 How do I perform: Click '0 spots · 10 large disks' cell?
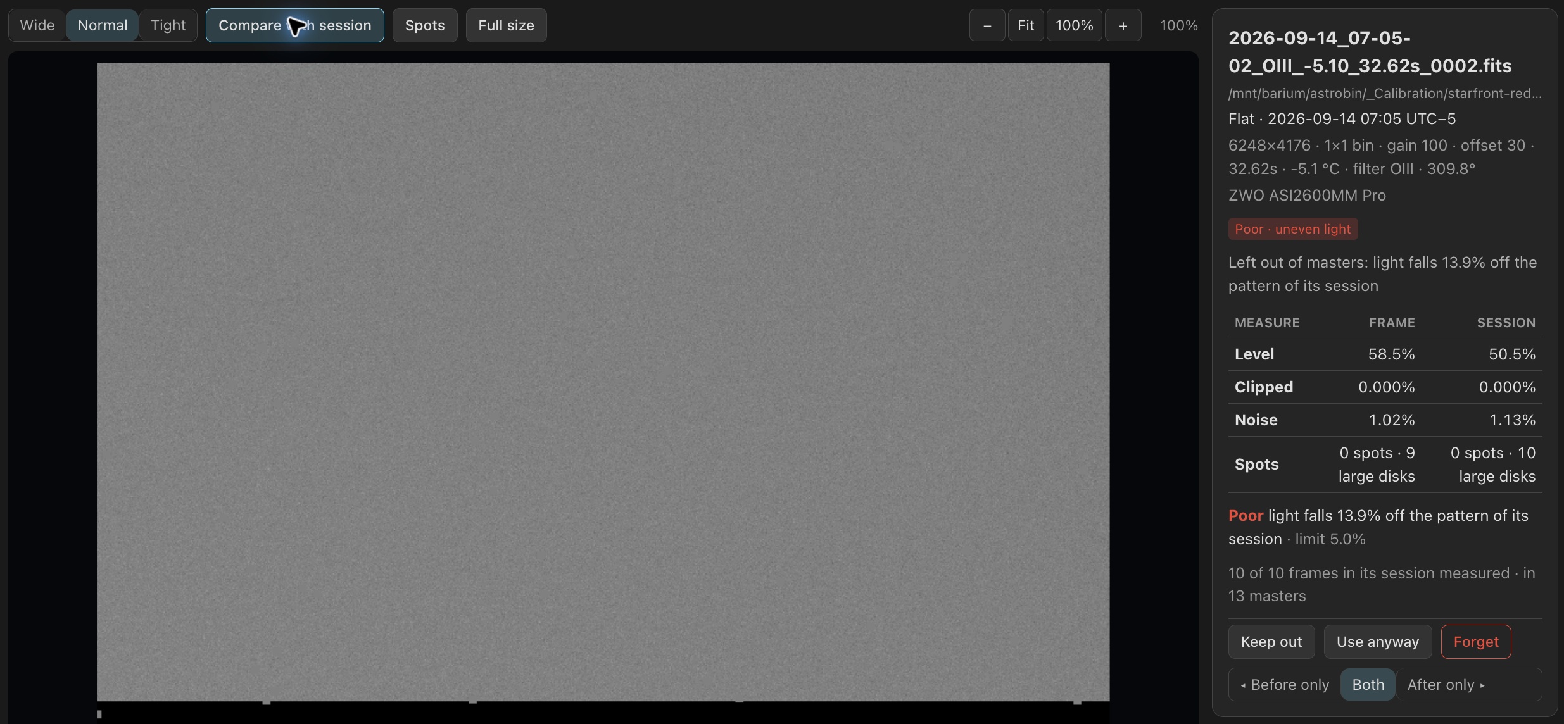pyautogui.click(x=1492, y=465)
